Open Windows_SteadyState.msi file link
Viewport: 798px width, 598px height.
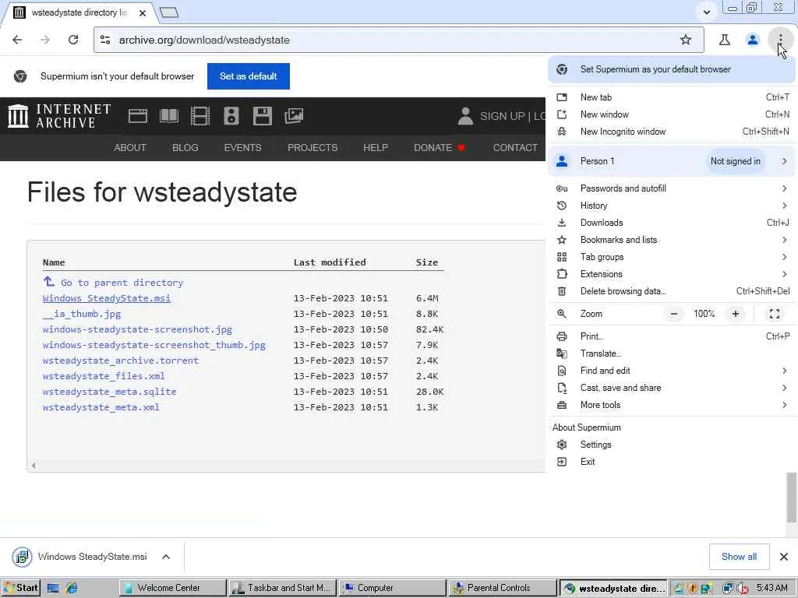click(106, 298)
